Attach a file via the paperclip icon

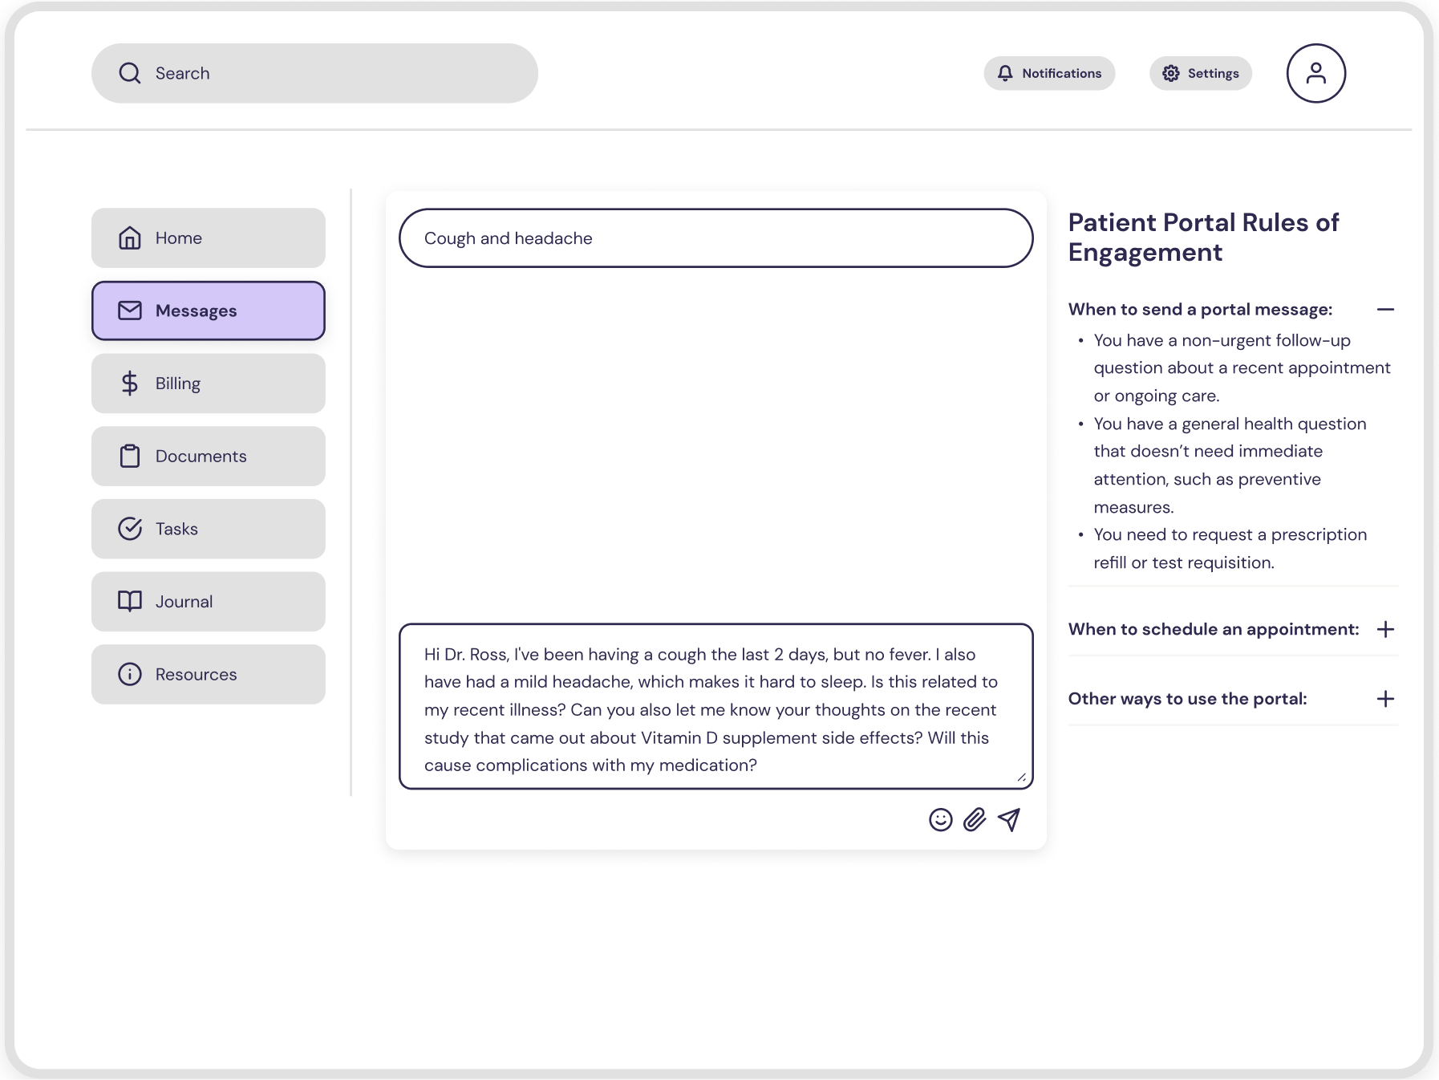coord(973,821)
